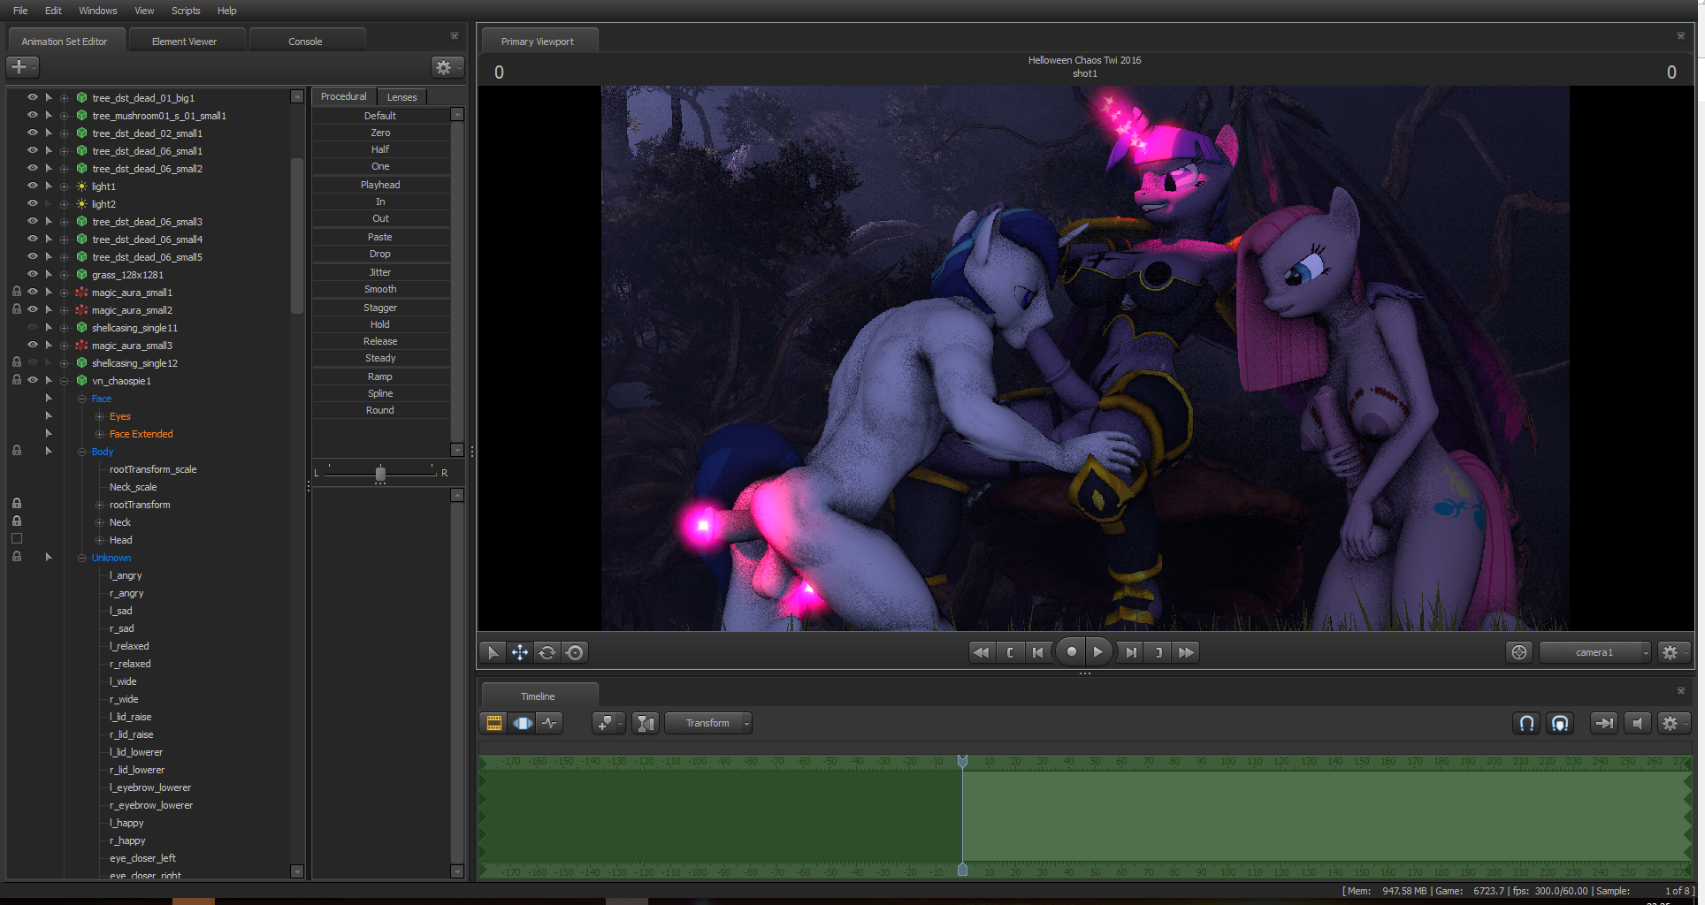Image resolution: width=1705 pixels, height=905 pixels.
Task: Open the camera1 dropdown
Action: pos(1594,652)
